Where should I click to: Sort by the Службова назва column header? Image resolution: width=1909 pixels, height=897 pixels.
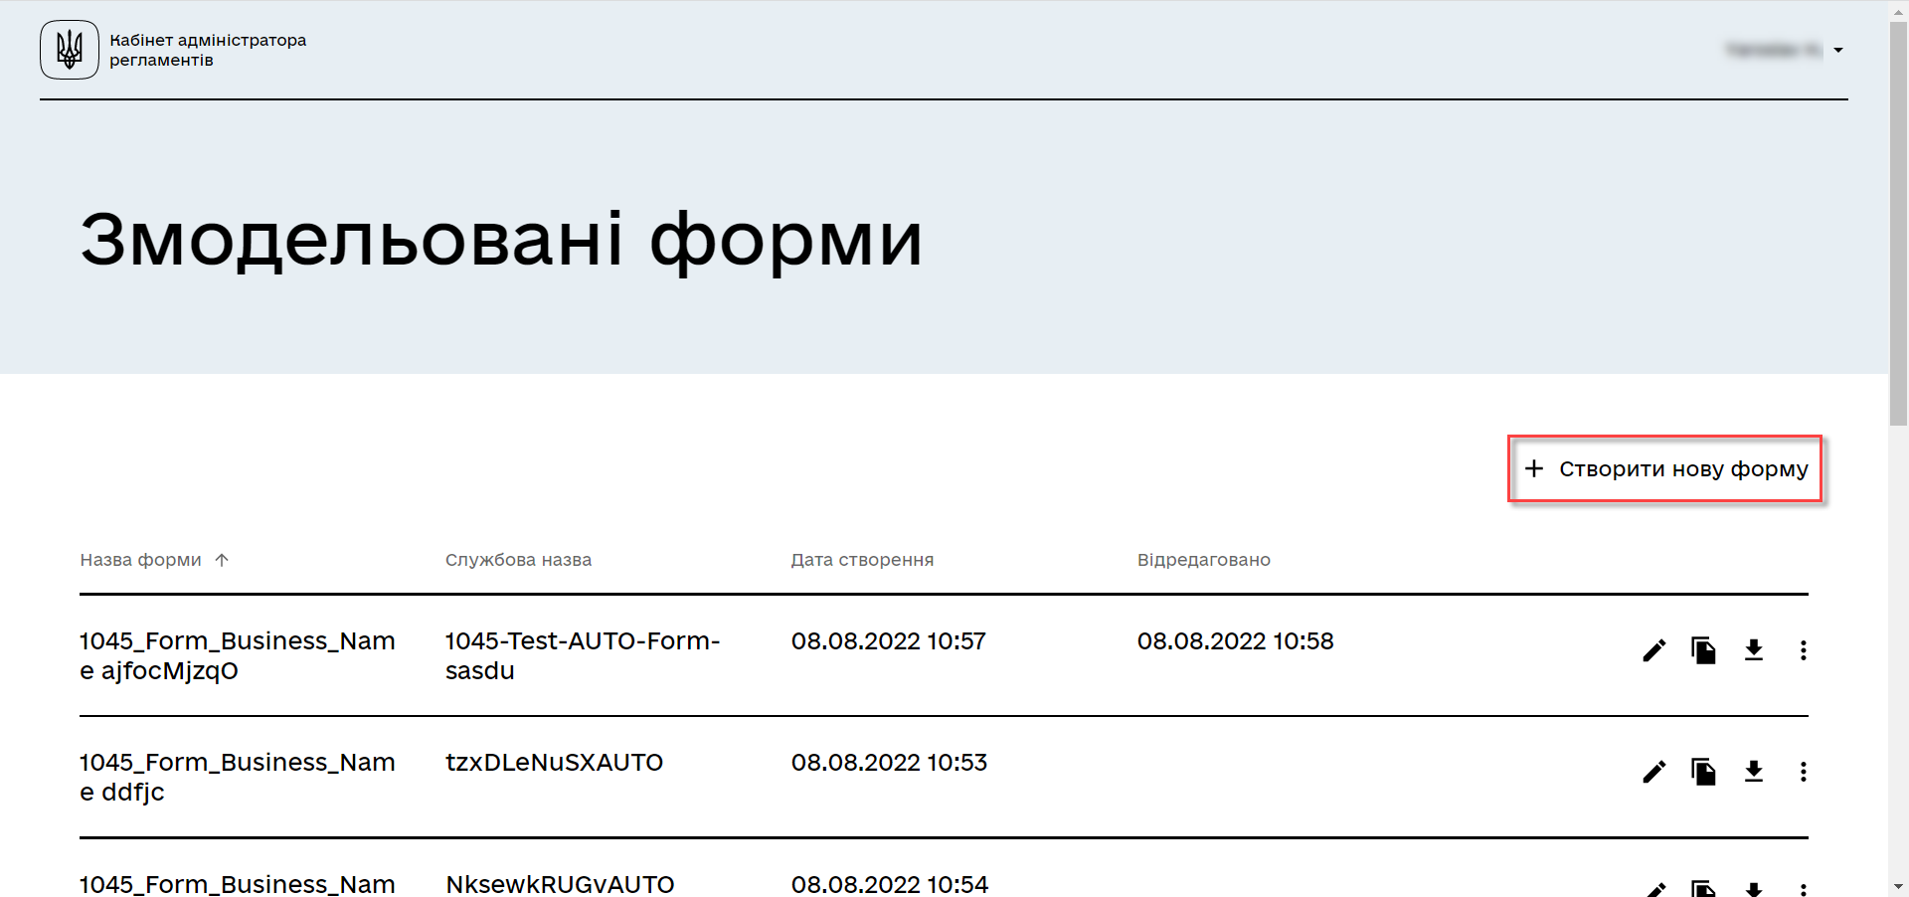[x=518, y=560]
